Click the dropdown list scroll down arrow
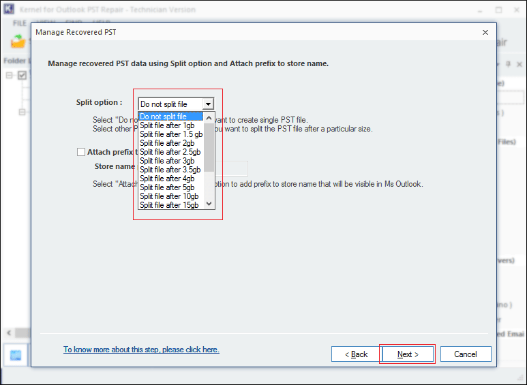The width and height of the screenshot is (527, 385). [209, 204]
